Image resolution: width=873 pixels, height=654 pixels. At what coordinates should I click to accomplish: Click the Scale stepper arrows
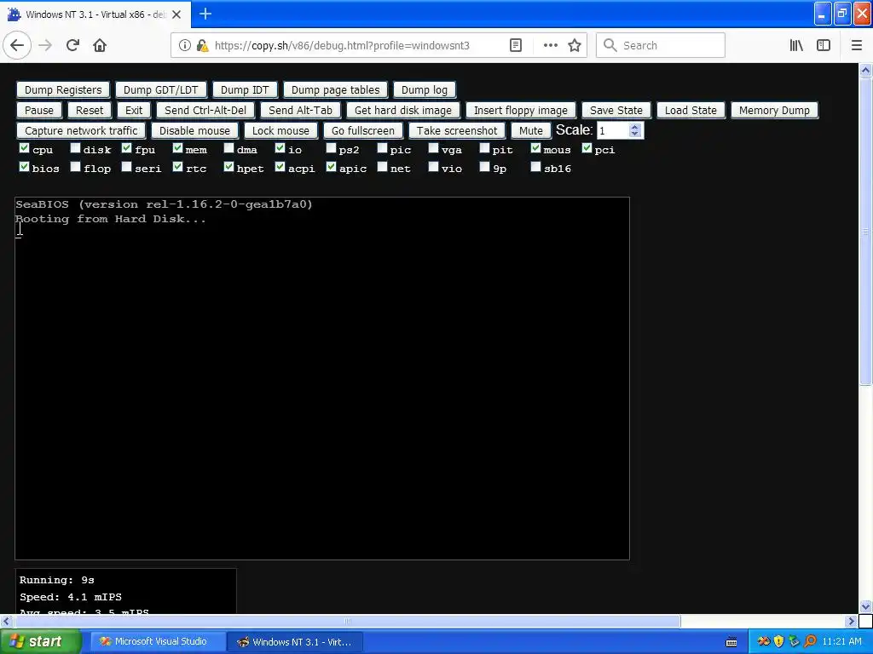click(x=634, y=130)
